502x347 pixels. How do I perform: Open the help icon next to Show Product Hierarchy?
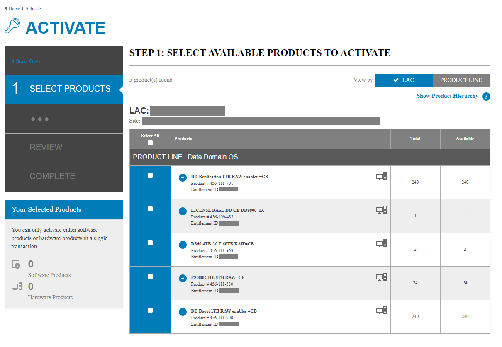486,96
